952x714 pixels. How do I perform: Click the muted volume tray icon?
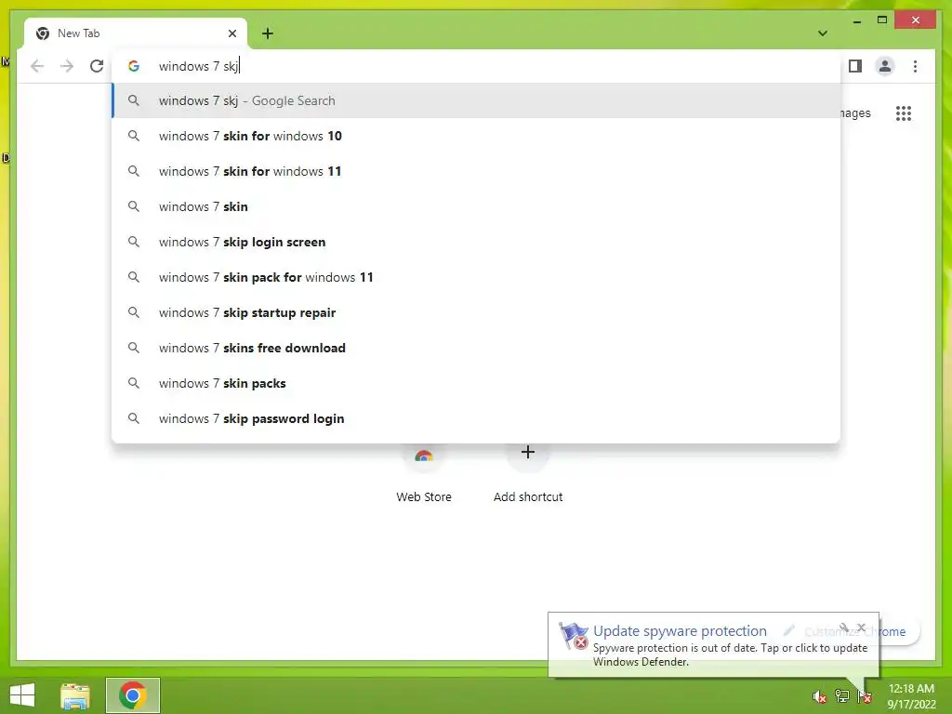(819, 696)
